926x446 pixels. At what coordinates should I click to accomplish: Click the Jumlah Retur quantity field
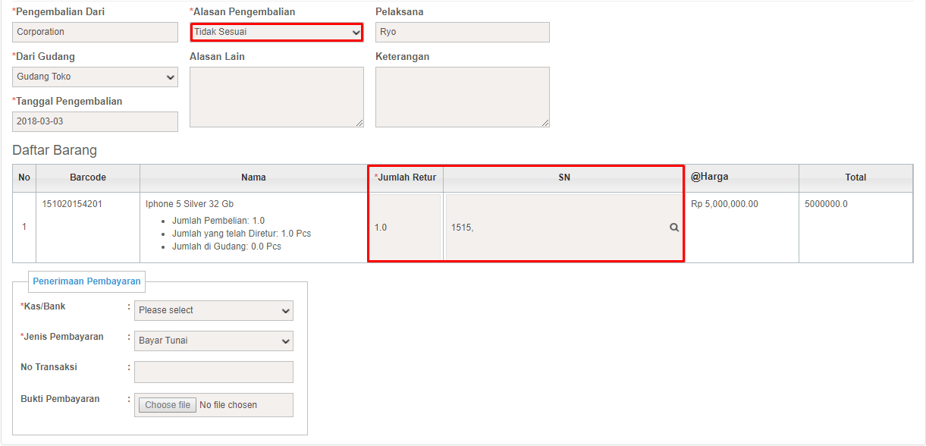[x=405, y=228]
